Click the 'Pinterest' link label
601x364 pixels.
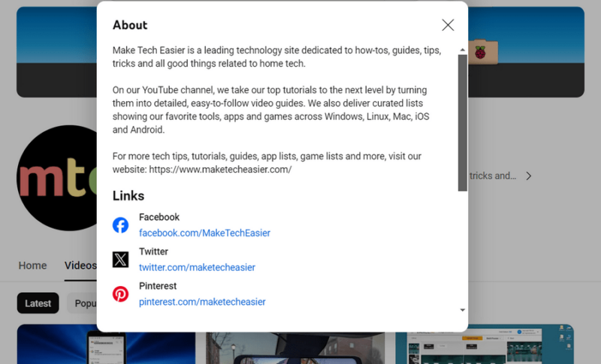pyautogui.click(x=158, y=286)
